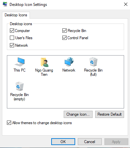Click the Restore Default button
This screenshot has width=130, height=148.
tap(110, 114)
